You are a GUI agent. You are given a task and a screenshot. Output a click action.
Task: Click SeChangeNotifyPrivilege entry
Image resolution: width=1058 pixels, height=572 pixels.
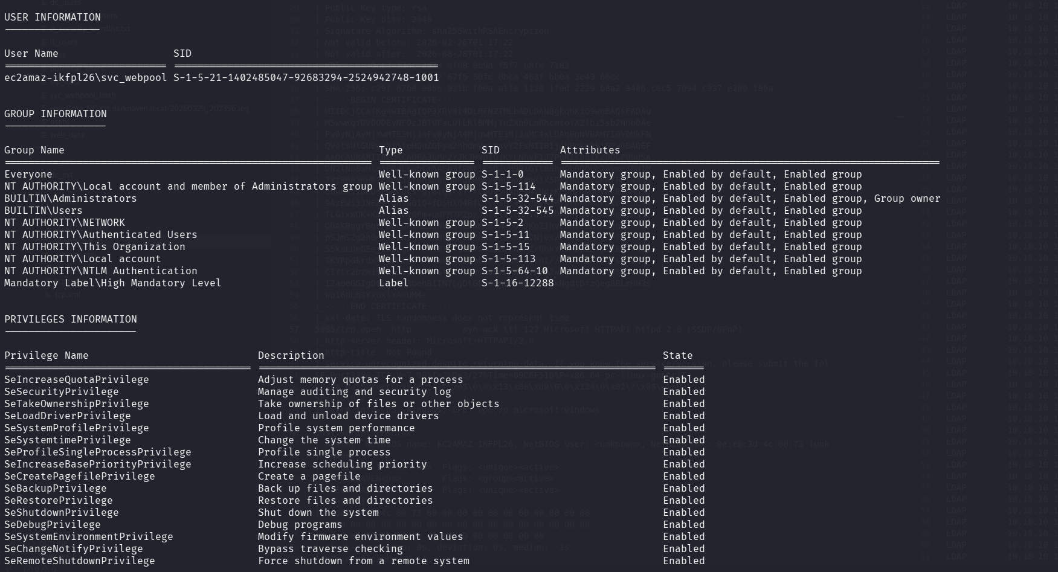pyautogui.click(x=74, y=548)
